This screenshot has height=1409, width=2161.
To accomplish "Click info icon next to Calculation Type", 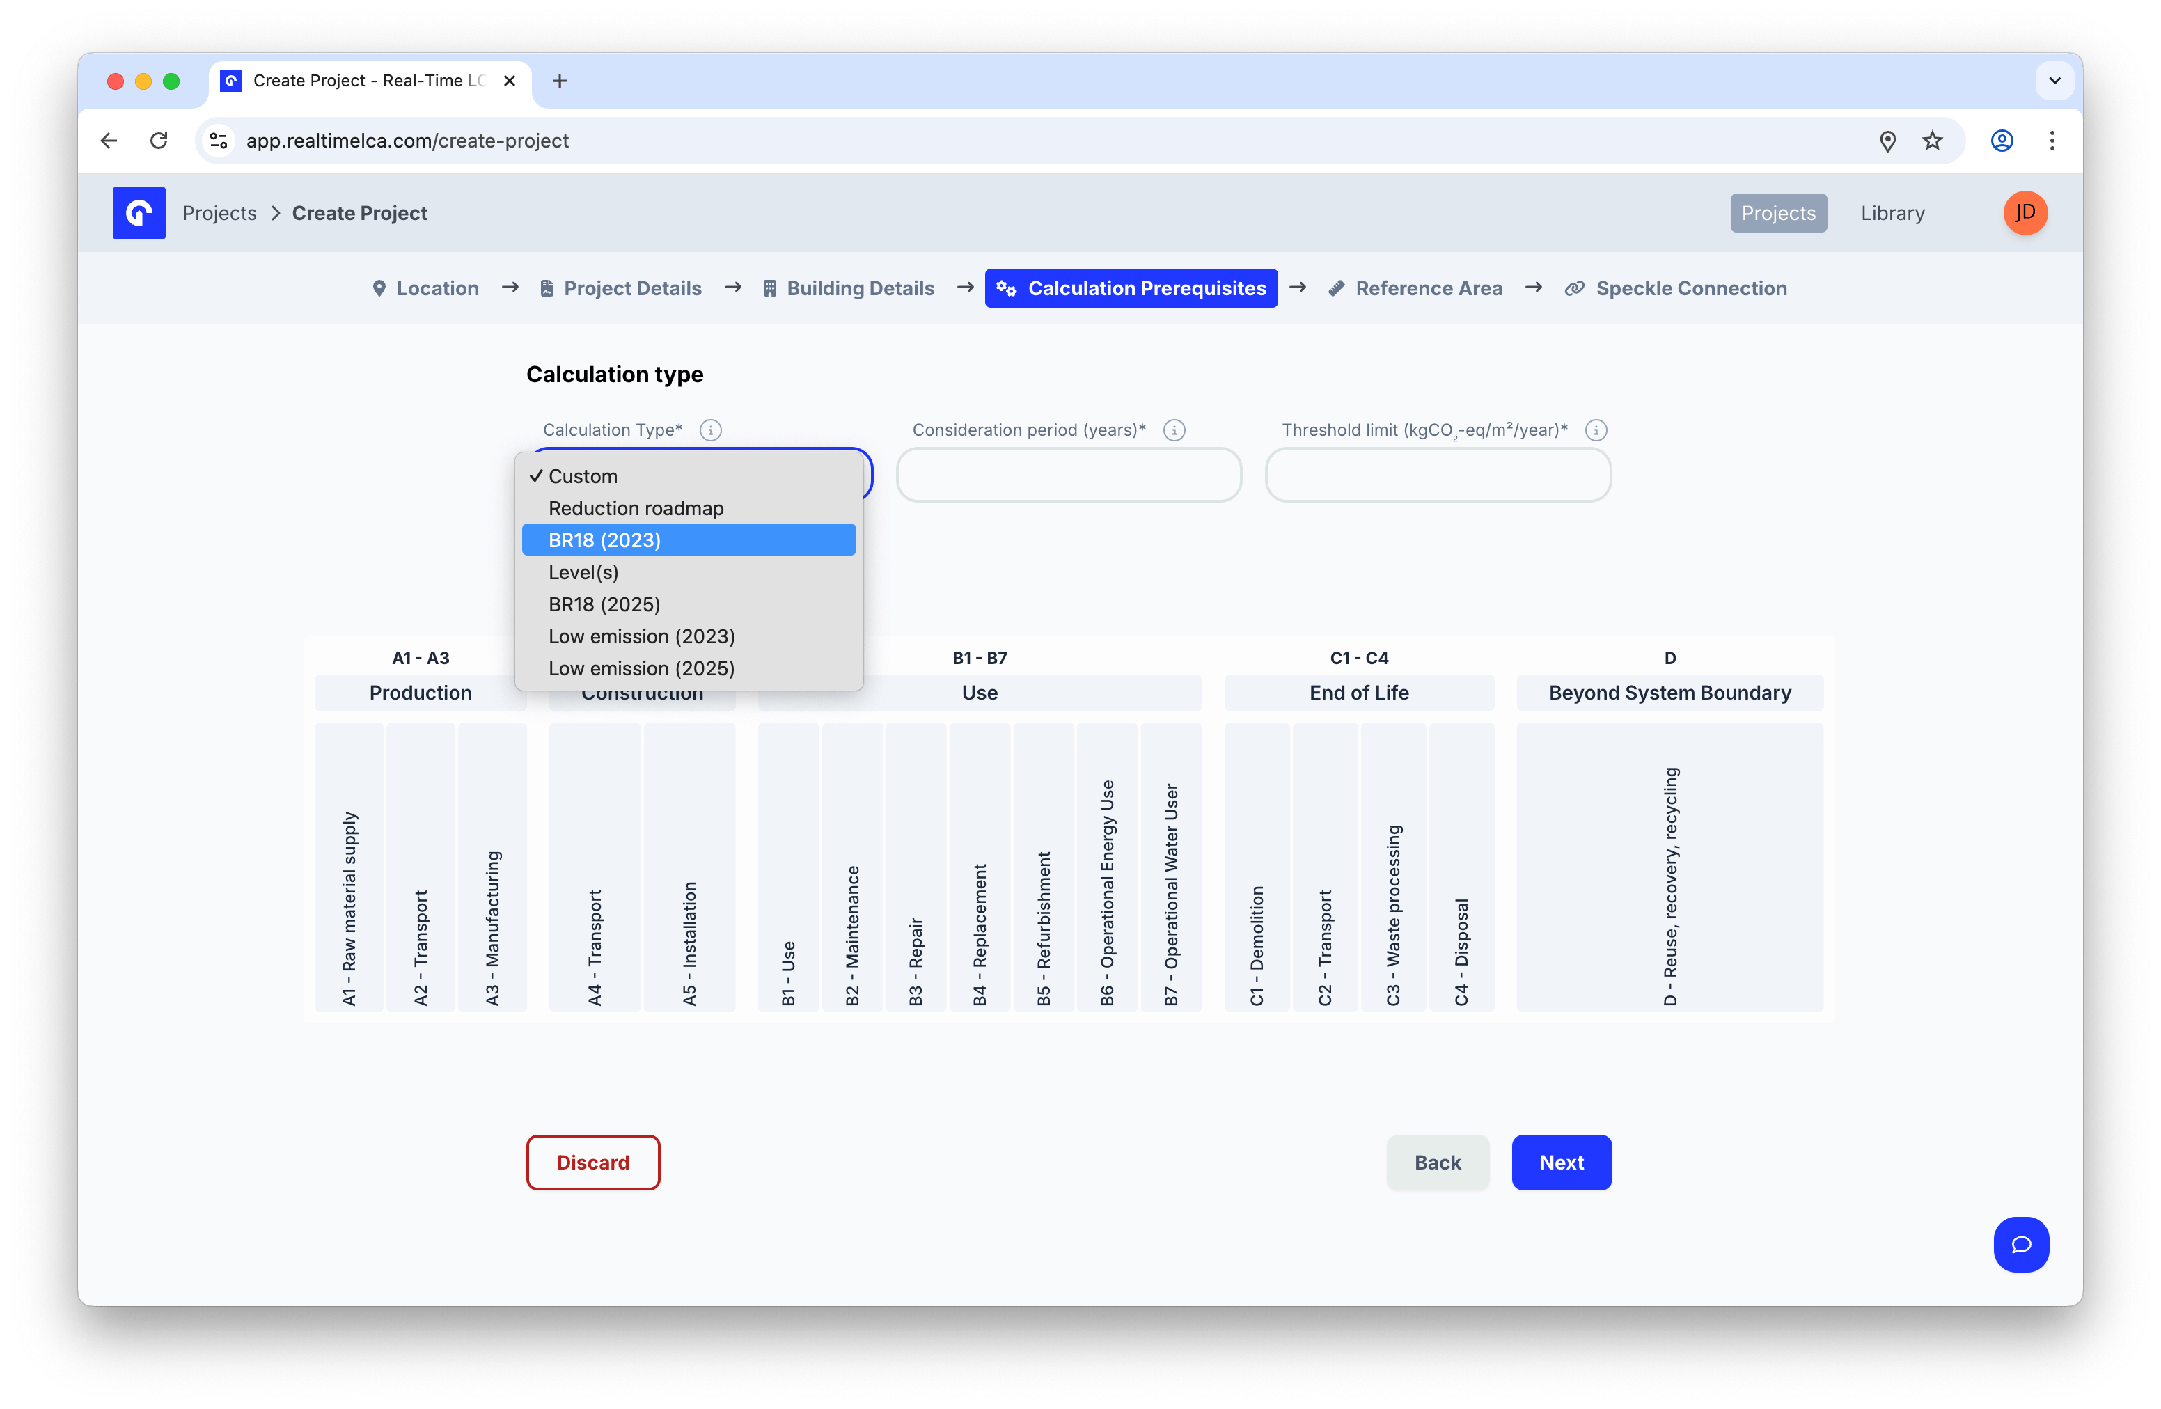I will click(711, 430).
